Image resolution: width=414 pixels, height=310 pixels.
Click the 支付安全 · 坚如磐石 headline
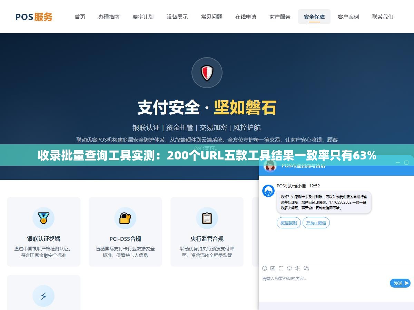(x=207, y=107)
